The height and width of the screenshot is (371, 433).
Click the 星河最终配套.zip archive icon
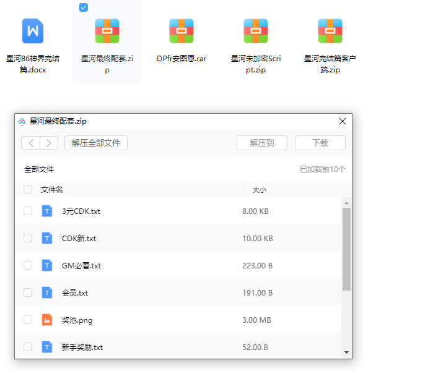(x=107, y=30)
